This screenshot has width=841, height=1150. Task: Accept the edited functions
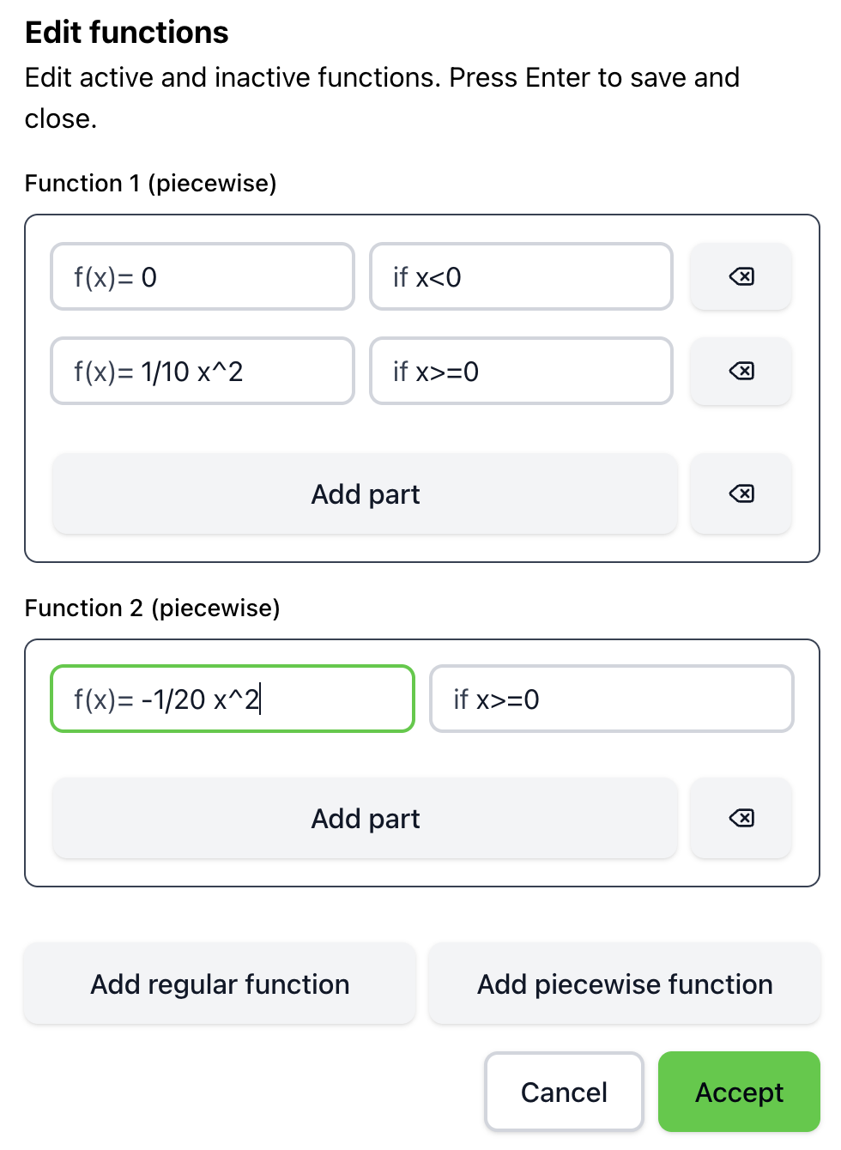coord(739,1092)
